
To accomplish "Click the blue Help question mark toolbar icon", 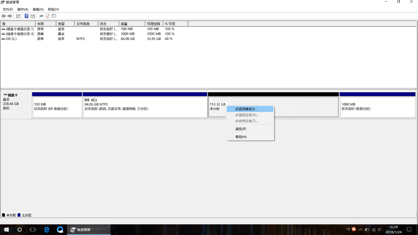I will pyautogui.click(x=26, y=16).
